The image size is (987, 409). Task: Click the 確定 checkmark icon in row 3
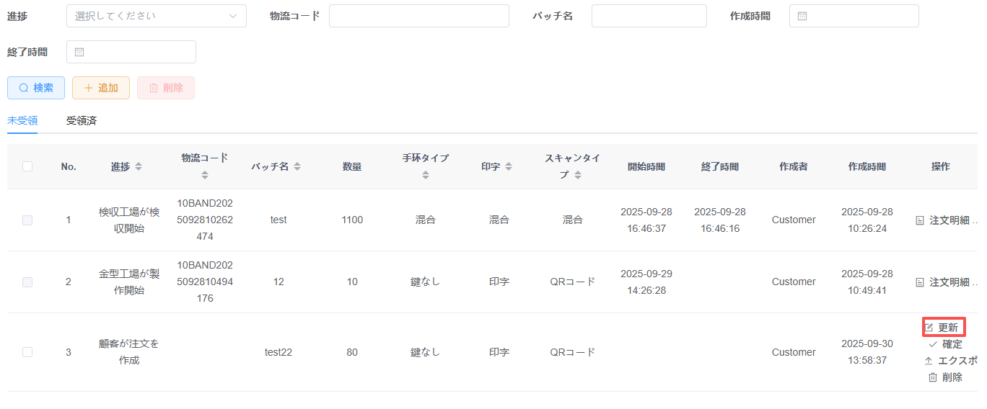pos(933,344)
